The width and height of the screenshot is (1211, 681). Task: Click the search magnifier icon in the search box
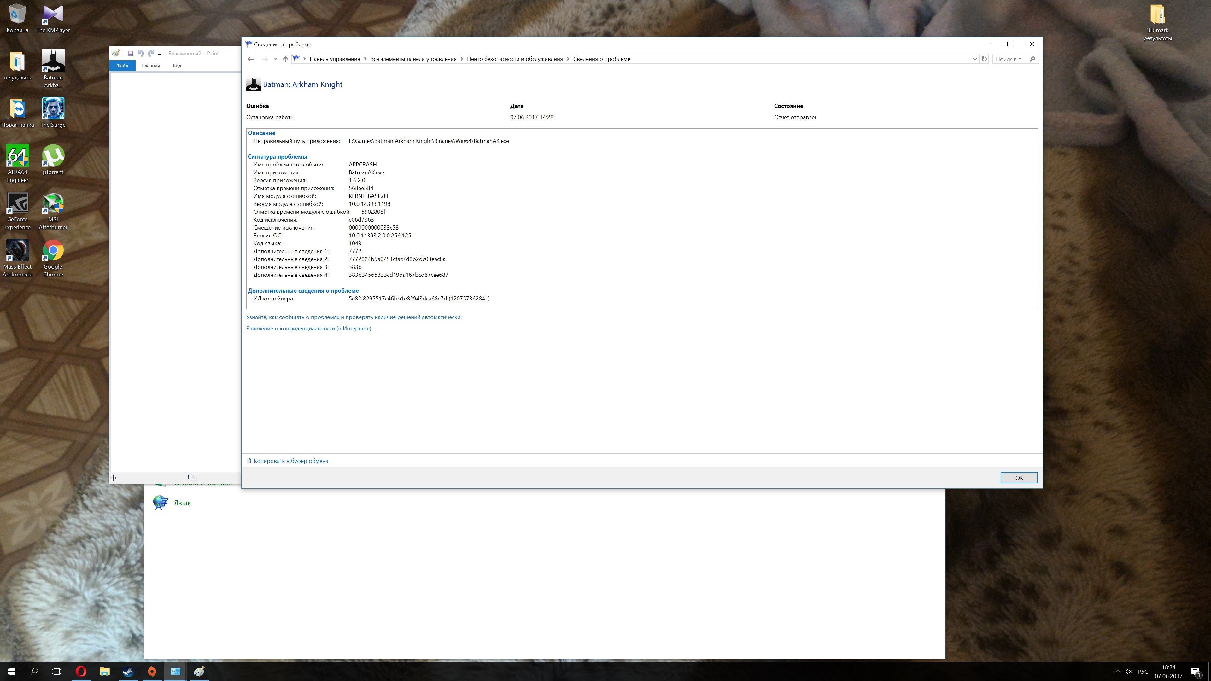pyautogui.click(x=1033, y=59)
